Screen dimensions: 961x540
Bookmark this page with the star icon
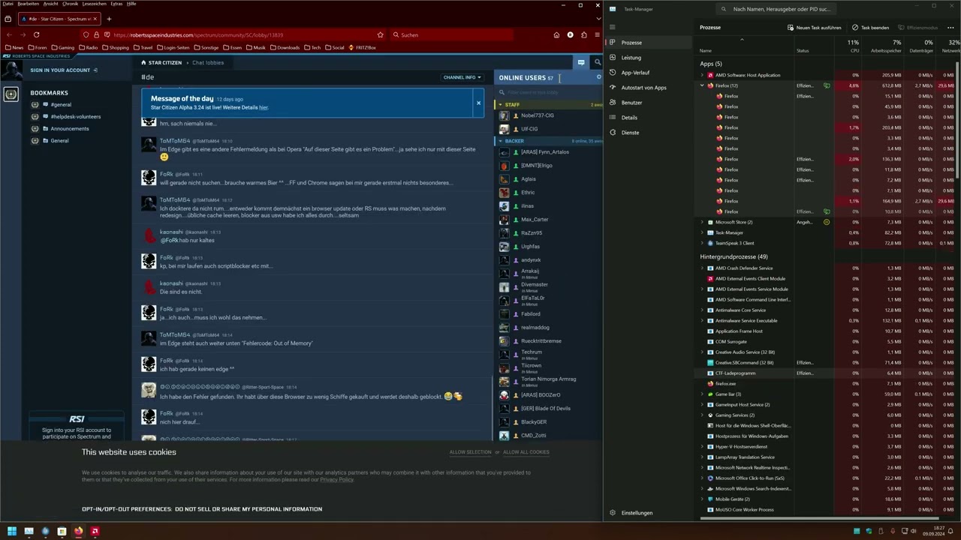380,34
